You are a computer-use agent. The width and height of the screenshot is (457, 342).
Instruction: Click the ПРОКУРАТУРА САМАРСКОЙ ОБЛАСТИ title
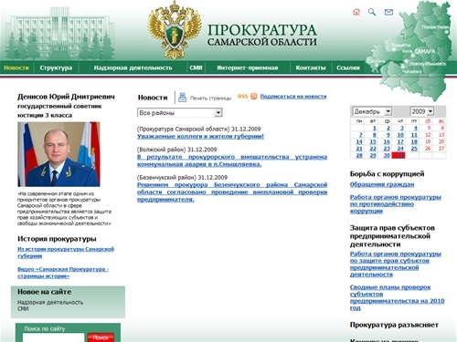point(262,35)
